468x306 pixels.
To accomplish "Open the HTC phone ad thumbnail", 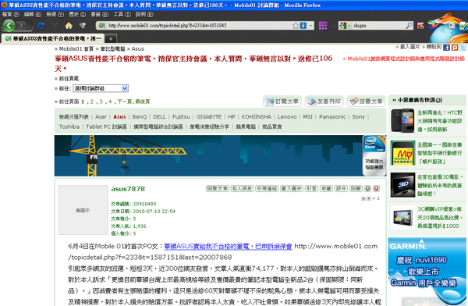I will click(402, 120).
